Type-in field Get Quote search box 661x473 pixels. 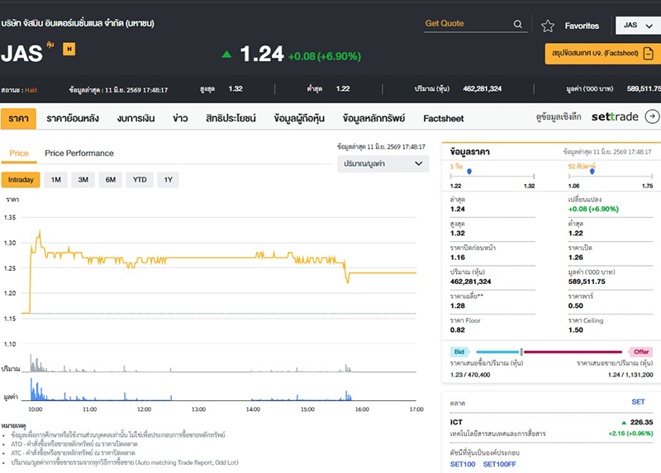pos(476,24)
